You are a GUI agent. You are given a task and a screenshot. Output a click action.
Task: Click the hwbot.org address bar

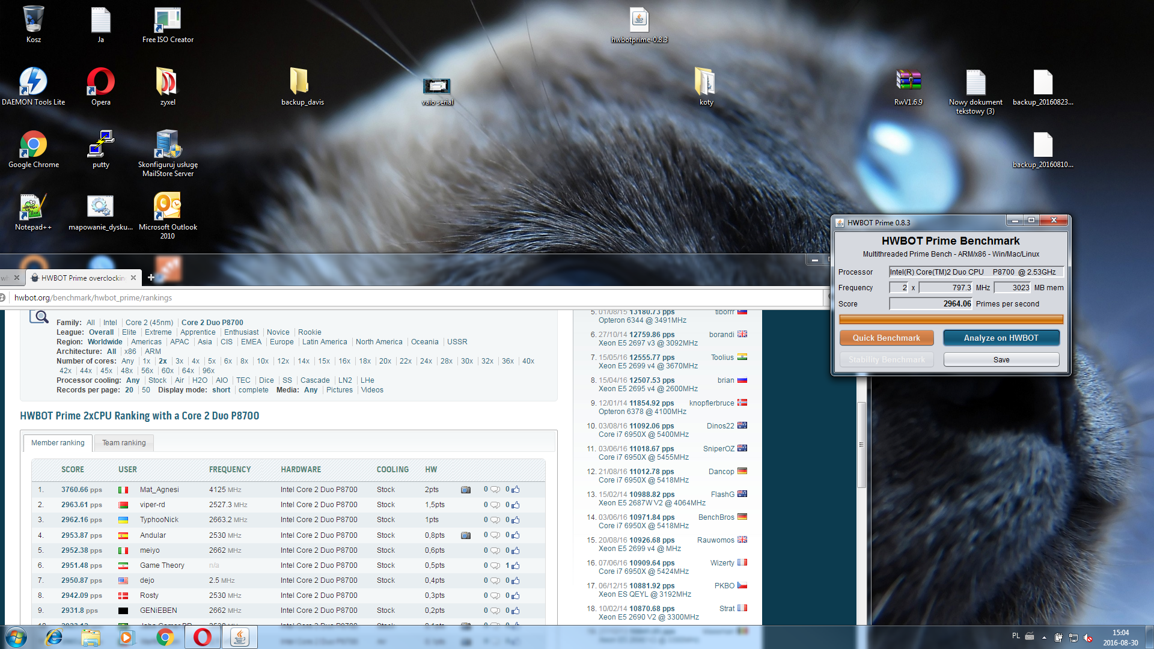coord(415,297)
